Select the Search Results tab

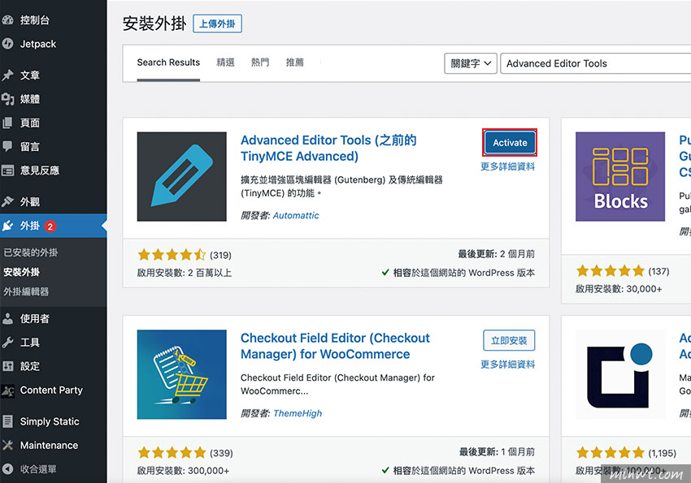pyautogui.click(x=168, y=63)
